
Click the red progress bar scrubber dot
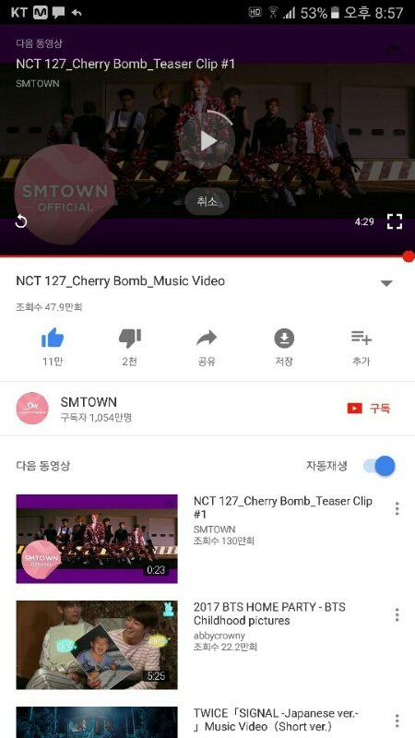click(409, 256)
